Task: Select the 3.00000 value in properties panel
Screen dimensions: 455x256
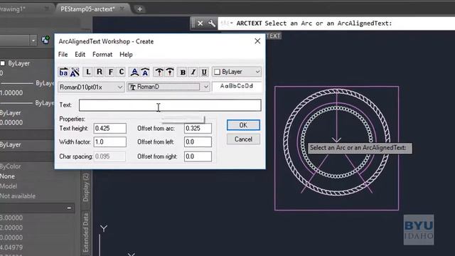Action: point(11,218)
